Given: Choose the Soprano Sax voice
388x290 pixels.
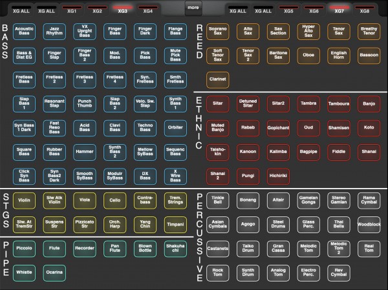Looking at the screenshot, I should click(x=218, y=32).
